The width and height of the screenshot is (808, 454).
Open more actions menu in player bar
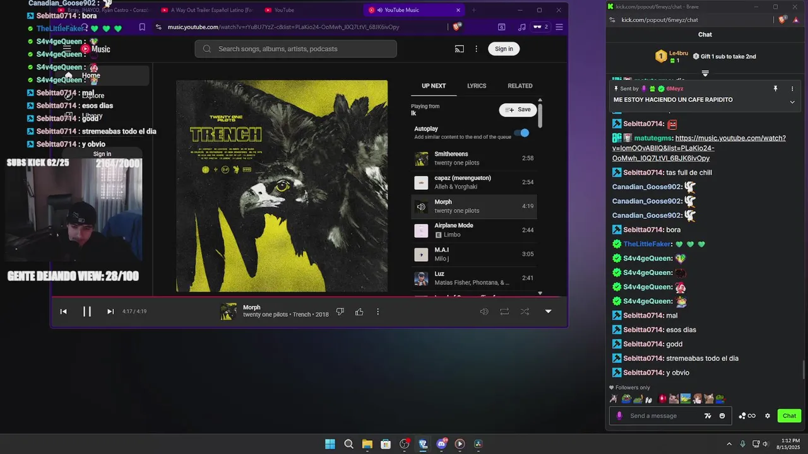[x=378, y=311]
